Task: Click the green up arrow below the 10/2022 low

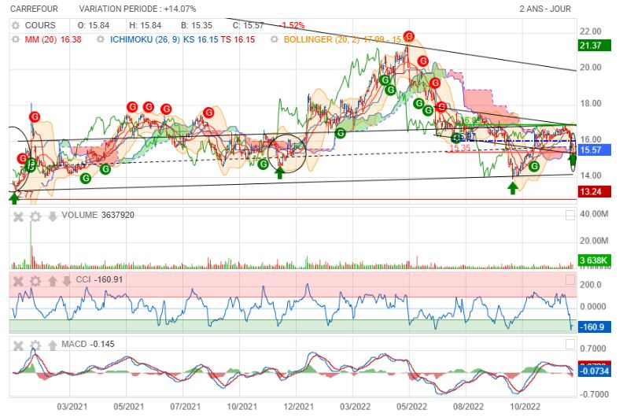Action: click(x=513, y=188)
